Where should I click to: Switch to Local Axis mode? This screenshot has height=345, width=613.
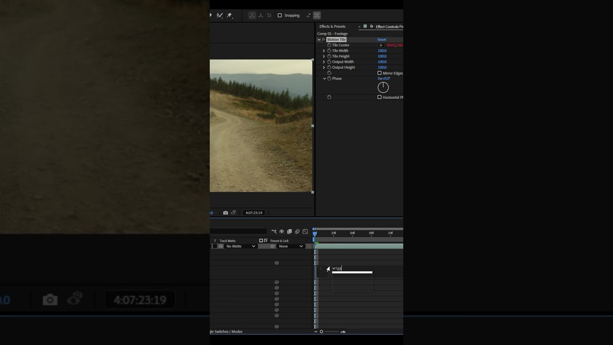(x=252, y=15)
